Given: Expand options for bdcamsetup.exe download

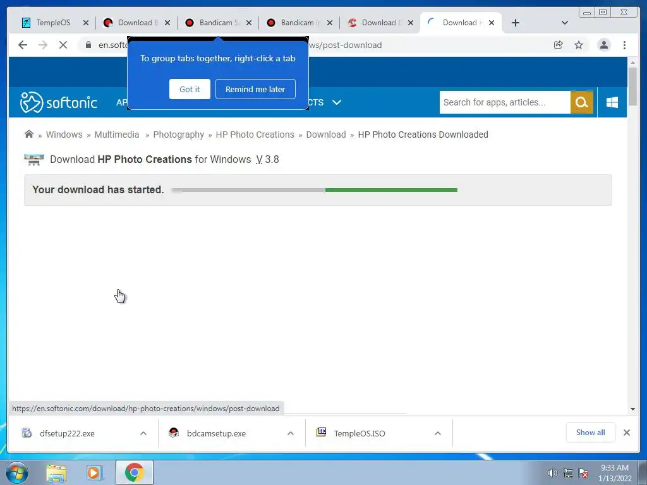Looking at the screenshot, I should (291, 433).
